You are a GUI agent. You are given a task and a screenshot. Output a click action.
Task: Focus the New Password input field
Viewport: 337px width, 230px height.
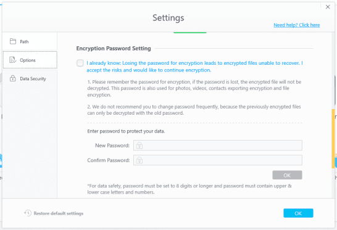(x=217, y=146)
